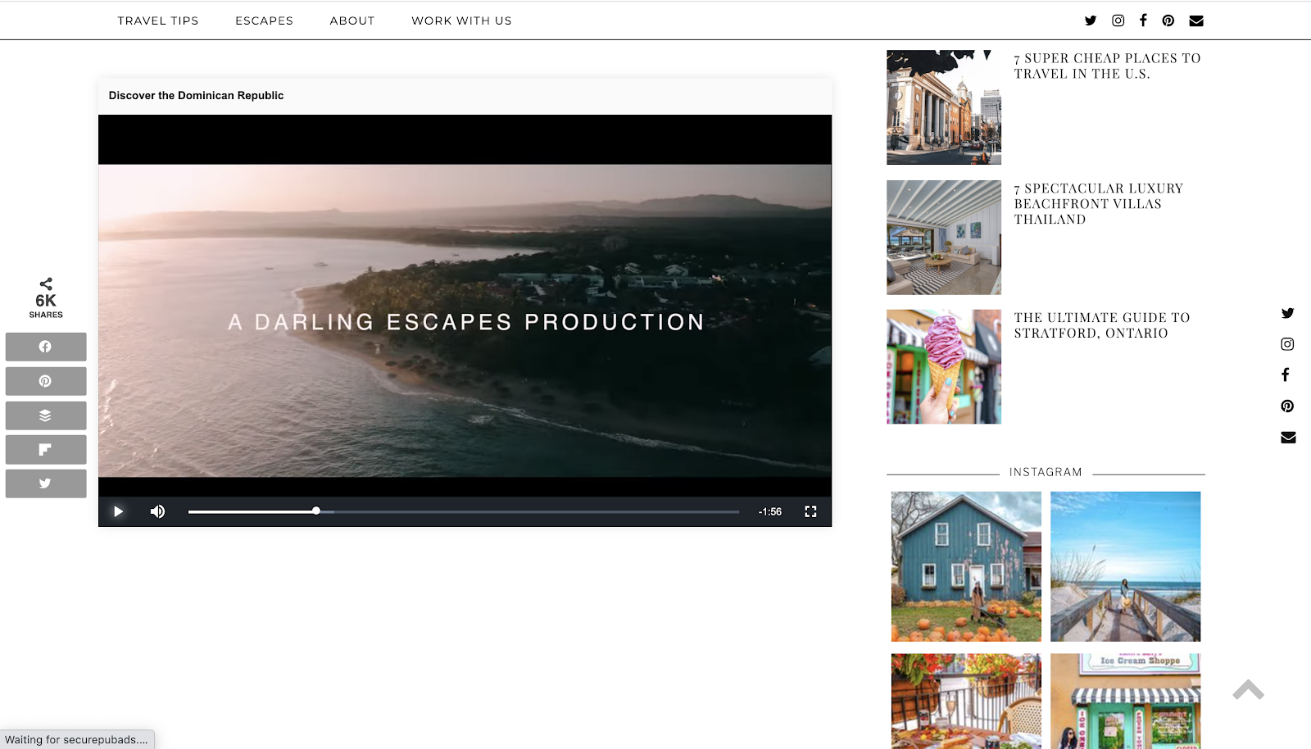The width and height of the screenshot is (1311, 749).
Task: Click the email envelope in top navigation
Action: (1196, 20)
